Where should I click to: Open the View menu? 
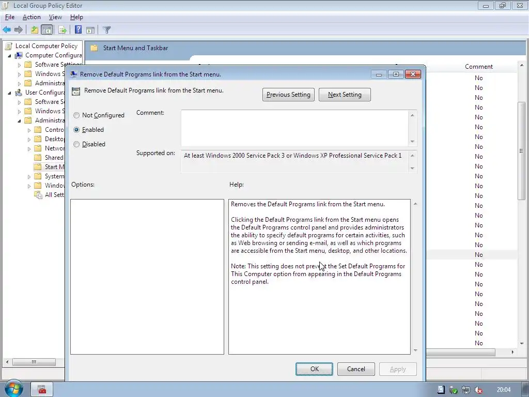[x=55, y=17]
